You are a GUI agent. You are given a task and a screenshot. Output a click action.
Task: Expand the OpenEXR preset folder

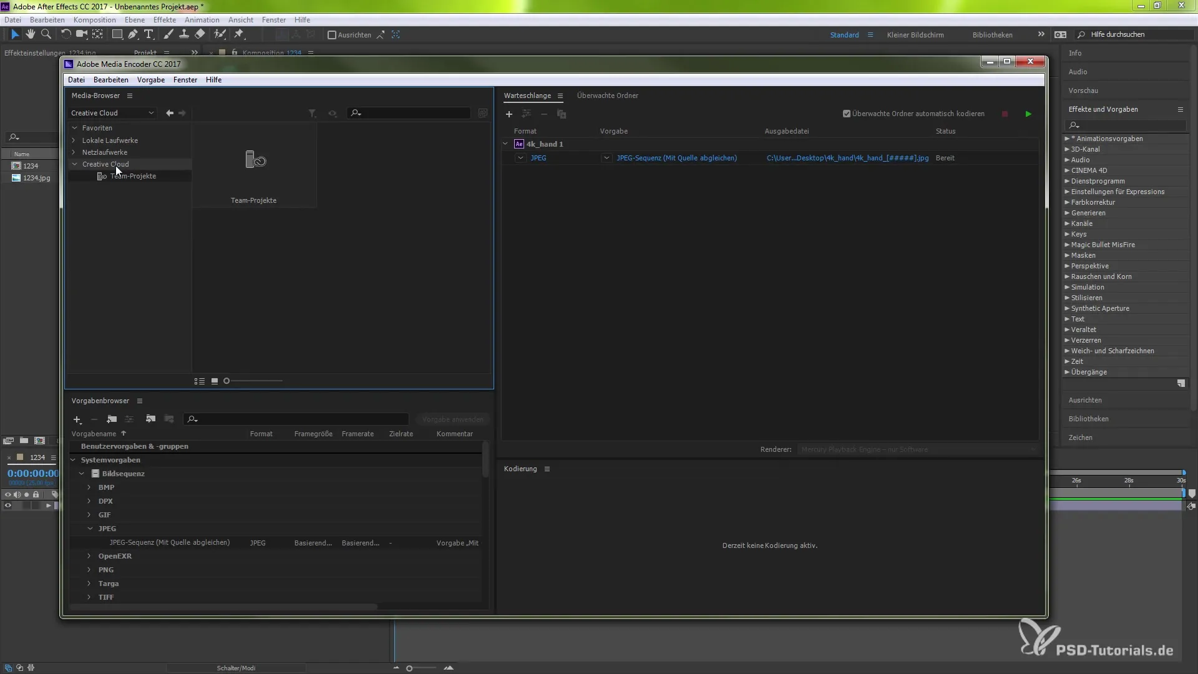[x=89, y=556]
